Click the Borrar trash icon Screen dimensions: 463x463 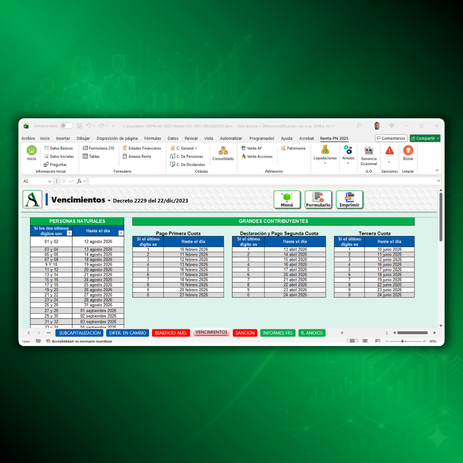(x=408, y=150)
